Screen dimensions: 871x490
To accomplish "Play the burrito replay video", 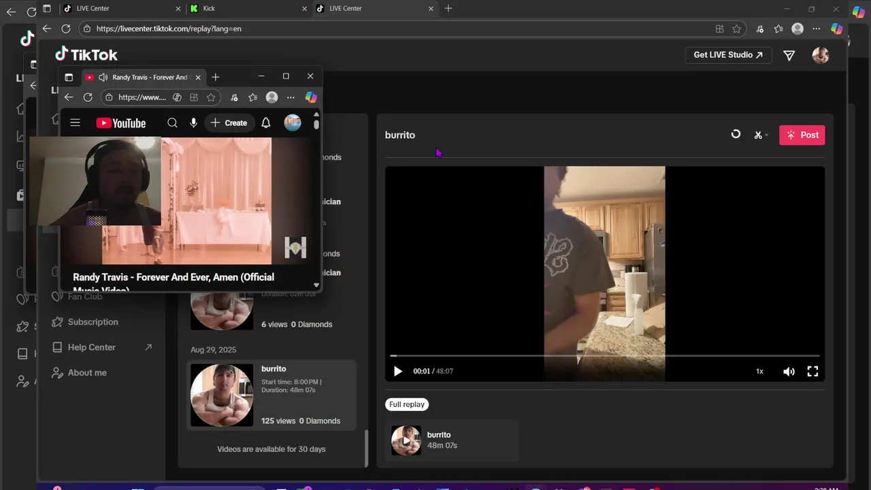I will click(398, 371).
